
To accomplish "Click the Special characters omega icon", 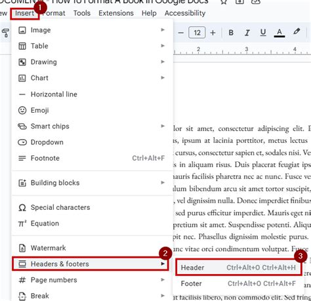I will click(x=22, y=207).
